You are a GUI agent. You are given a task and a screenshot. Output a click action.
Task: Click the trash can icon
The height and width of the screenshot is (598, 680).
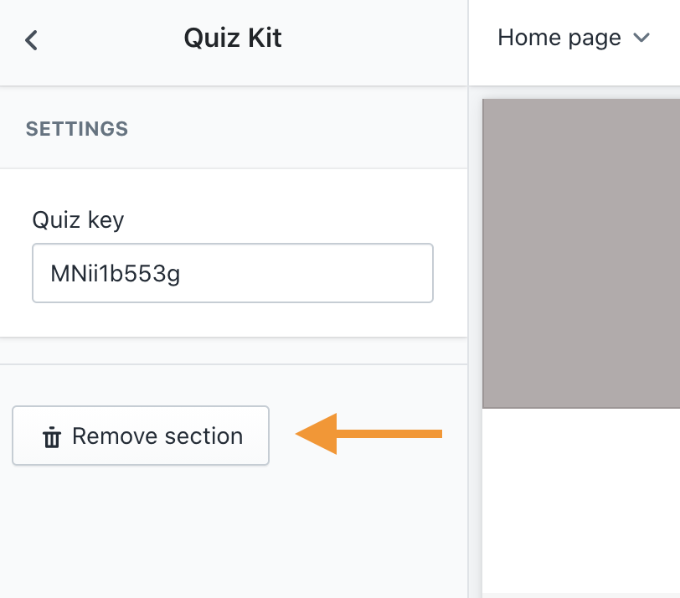click(x=52, y=436)
